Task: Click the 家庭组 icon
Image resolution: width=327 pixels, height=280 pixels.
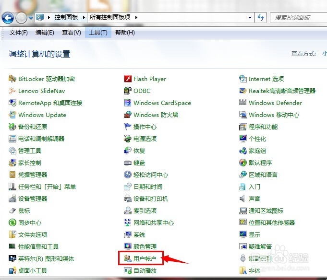Action: click(243, 151)
